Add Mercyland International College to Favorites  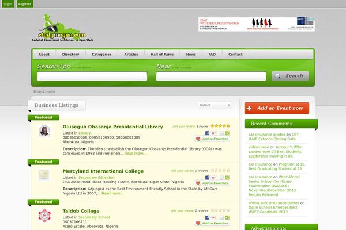[x=212, y=183]
